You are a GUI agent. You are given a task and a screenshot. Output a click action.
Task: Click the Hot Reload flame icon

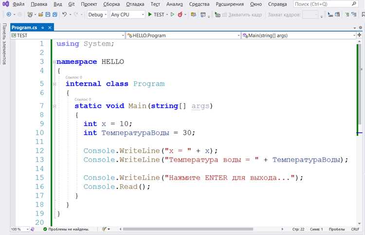pos(180,15)
